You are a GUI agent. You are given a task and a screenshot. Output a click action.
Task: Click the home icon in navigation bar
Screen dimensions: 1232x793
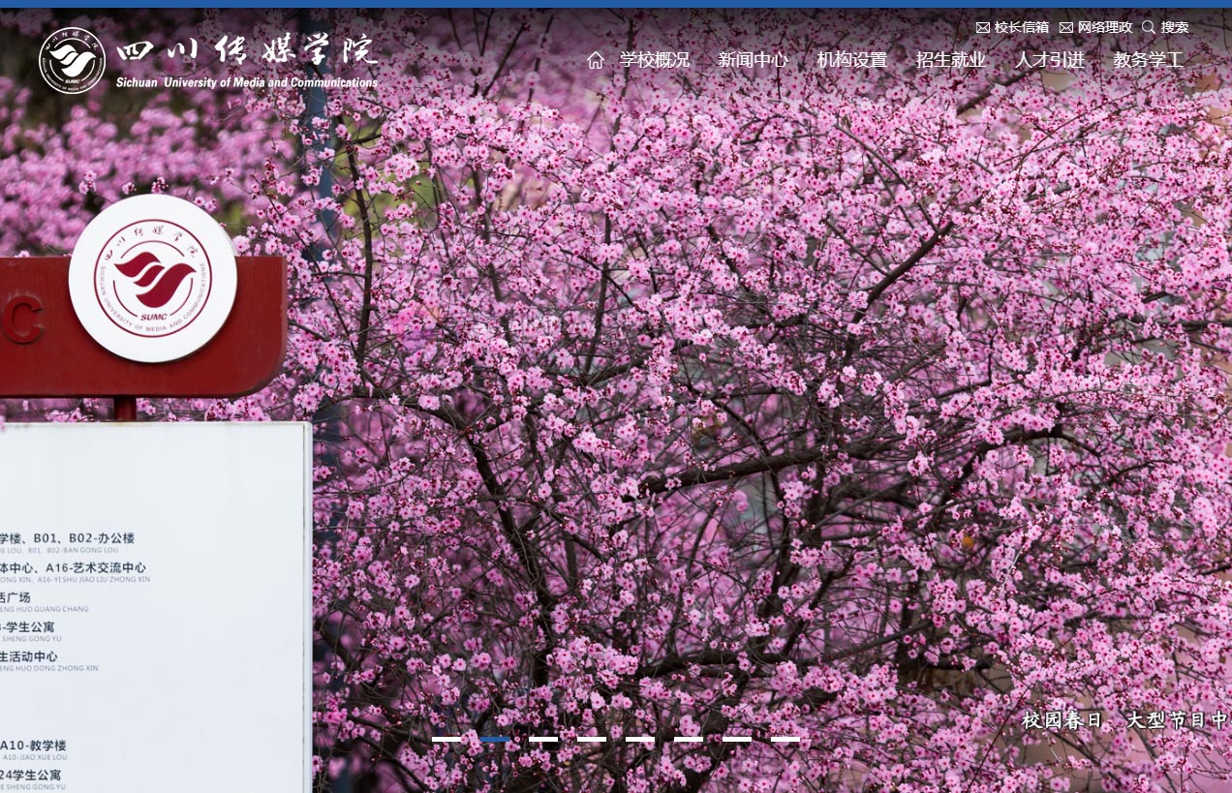click(595, 60)
